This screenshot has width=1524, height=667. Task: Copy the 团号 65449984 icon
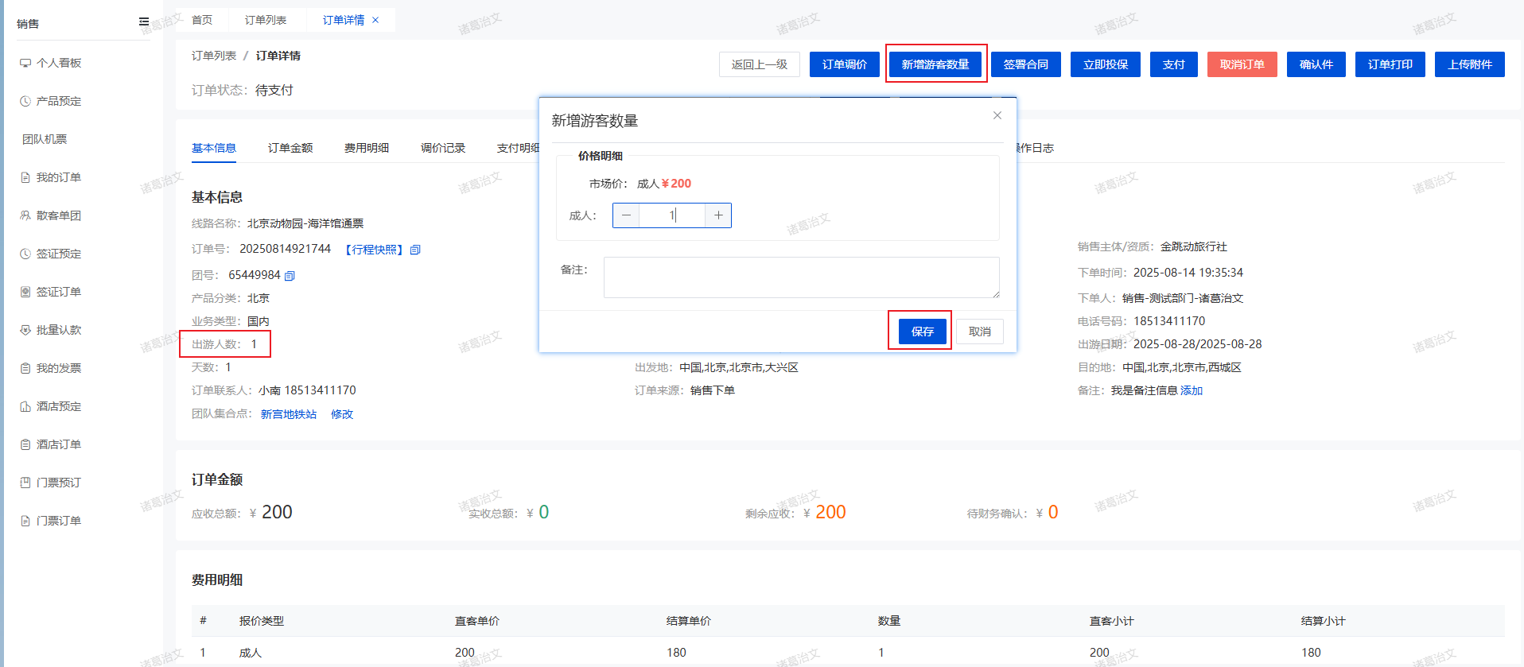(x=290, y=276)
